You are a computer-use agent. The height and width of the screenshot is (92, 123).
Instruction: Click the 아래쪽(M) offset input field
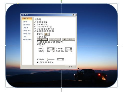[68, 51]
